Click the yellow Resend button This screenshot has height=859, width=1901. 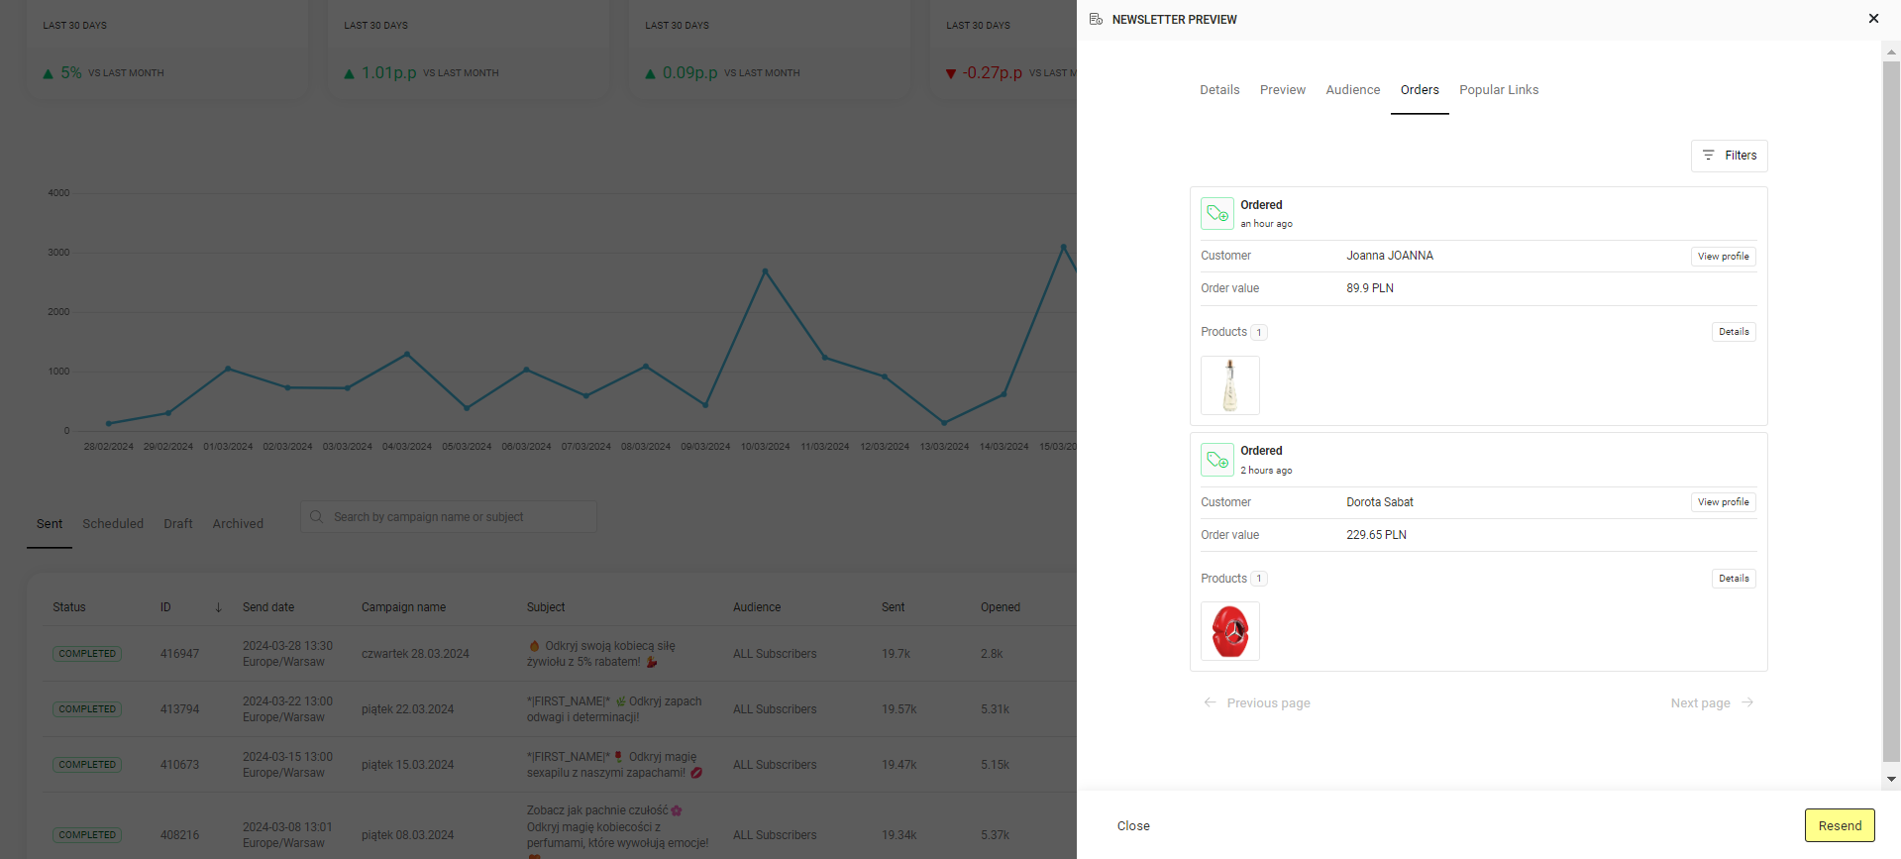point(1840,826)
